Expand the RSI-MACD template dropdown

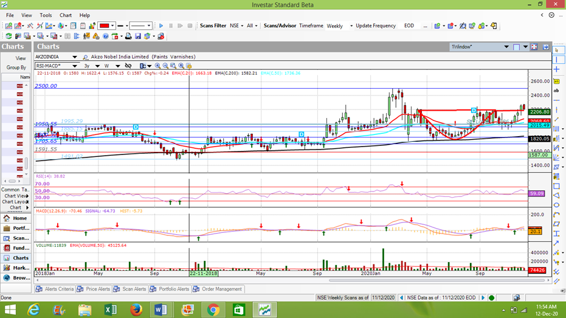tap(74, 66)
